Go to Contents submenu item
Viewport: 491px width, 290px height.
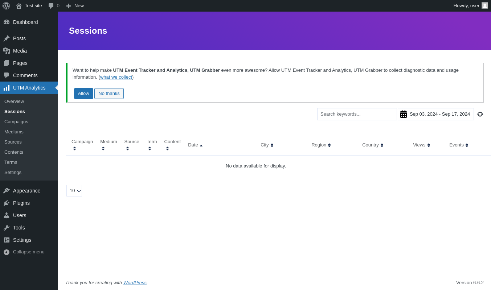[14, 152]
